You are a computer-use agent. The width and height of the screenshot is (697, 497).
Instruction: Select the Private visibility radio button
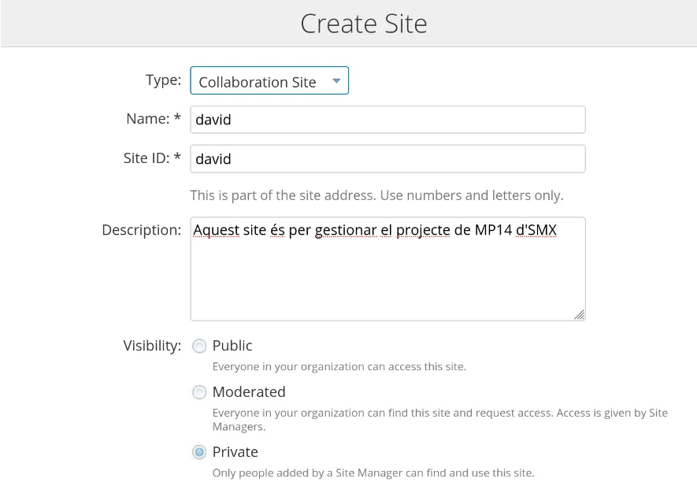pyautogui.click(x=199, y=452)
